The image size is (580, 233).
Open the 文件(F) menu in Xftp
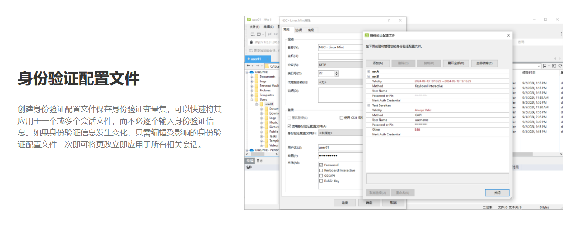[x=254, y=27]
